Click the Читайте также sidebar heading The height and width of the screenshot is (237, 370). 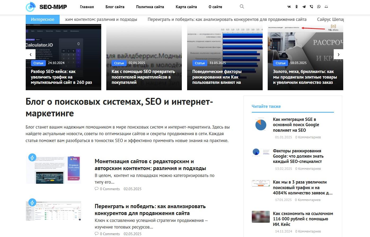pyautogui.click(x=266, y=106)
